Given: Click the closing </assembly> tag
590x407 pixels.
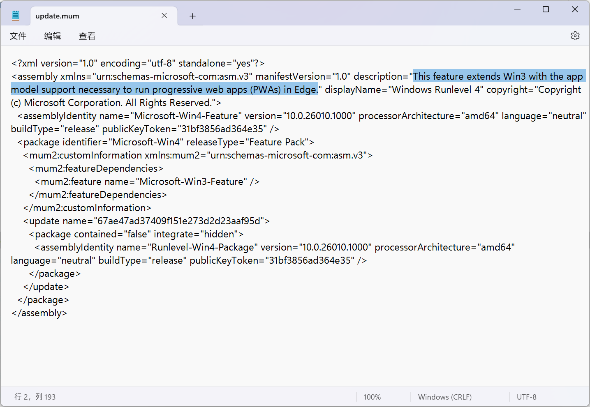Looking at the screenshot, I should (x=39, y=313).
